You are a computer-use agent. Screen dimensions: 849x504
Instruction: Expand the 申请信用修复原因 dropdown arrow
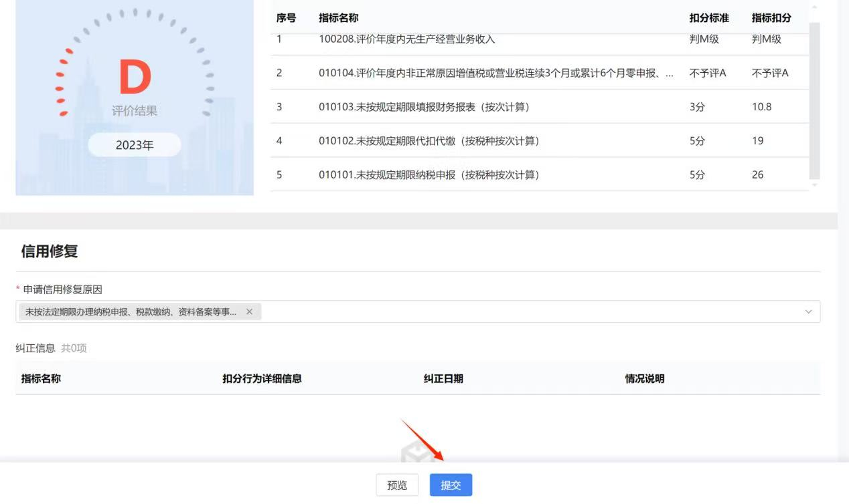[808, 312]
